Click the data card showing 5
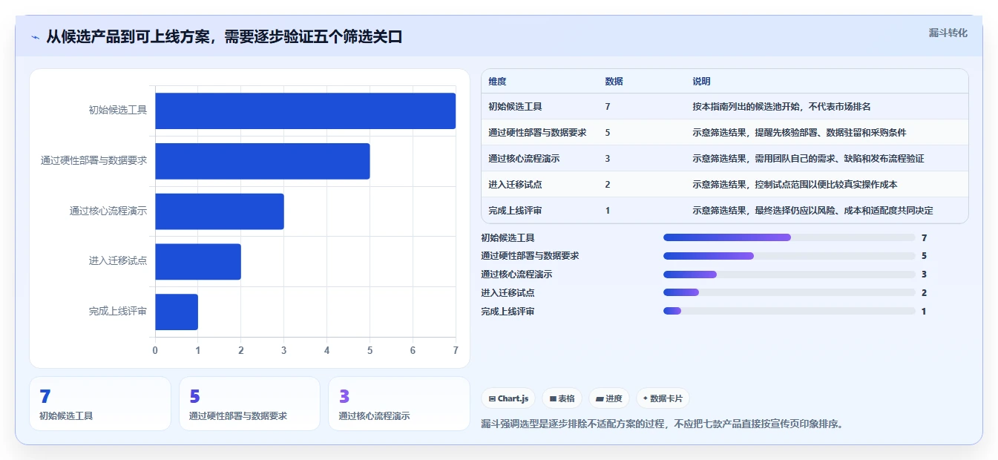The height and width of the screenshot is (460, 998). [249, 404]
